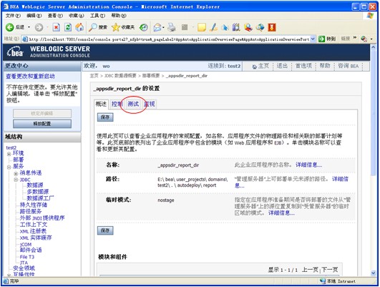This screenshot has width=380, height=287.
Task: Open the History clock icon in toolbar
Action: pos(143,27)
